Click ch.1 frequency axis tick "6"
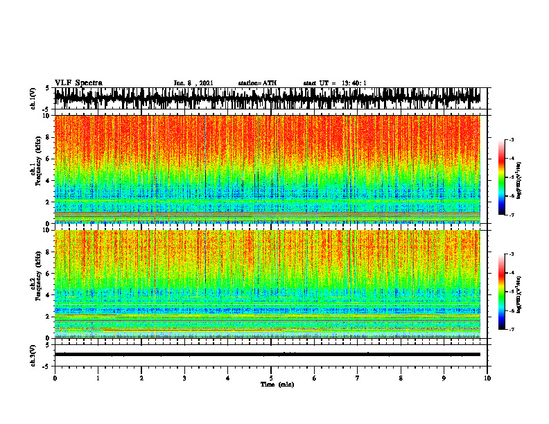549x424 pixels. coord(49,159)
